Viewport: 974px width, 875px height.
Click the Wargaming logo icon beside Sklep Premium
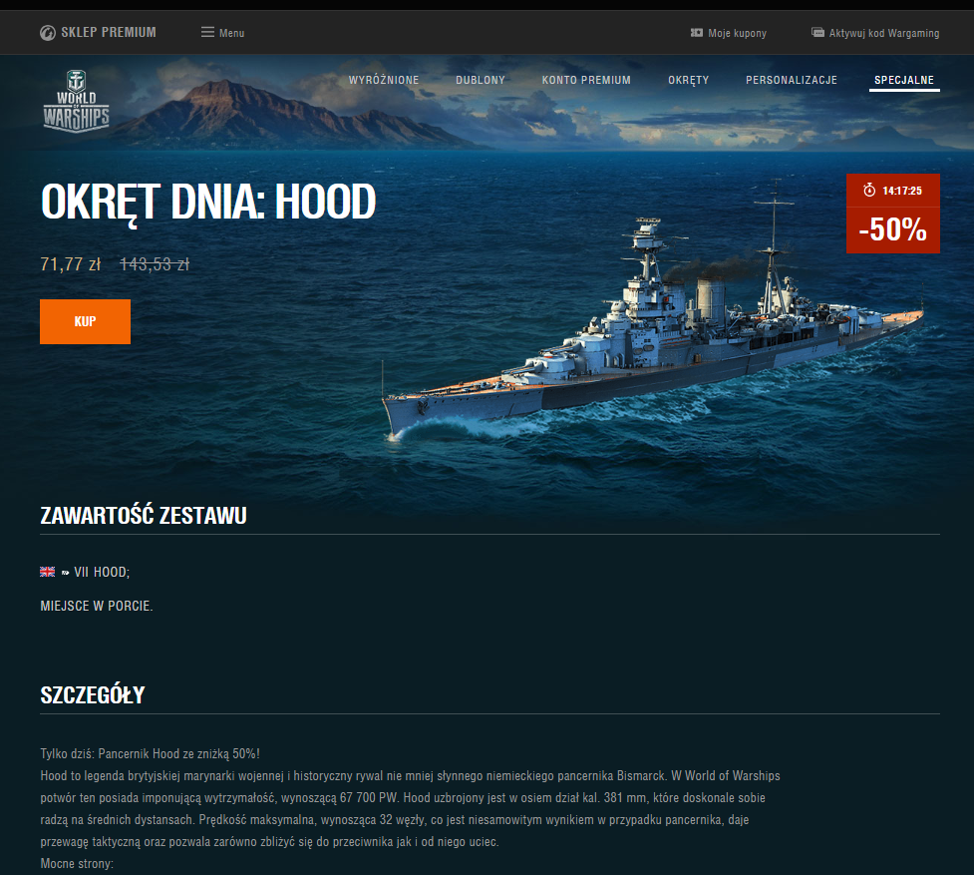pos(48,33)
